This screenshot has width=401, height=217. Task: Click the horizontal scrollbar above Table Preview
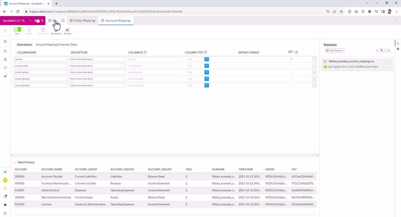tap(165, 155)
